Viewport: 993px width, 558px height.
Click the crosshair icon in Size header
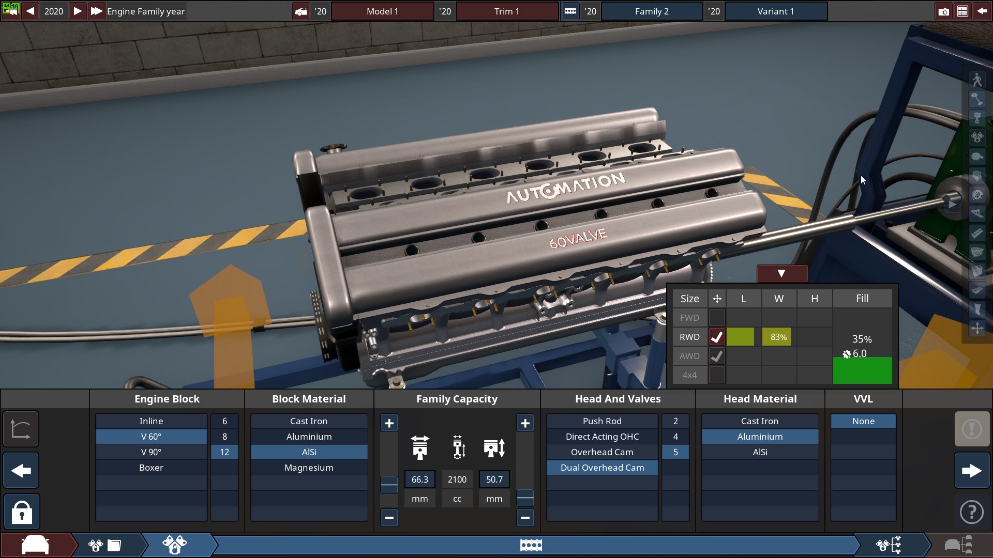point(717,299)
